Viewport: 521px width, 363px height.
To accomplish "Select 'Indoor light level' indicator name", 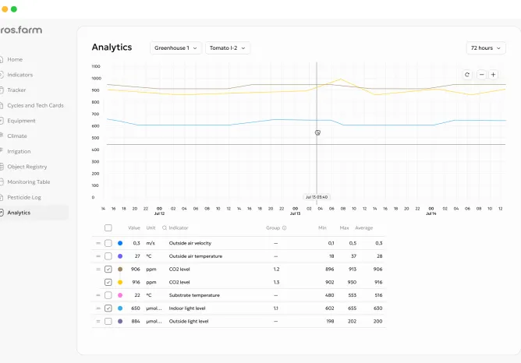I will (187, 308).
